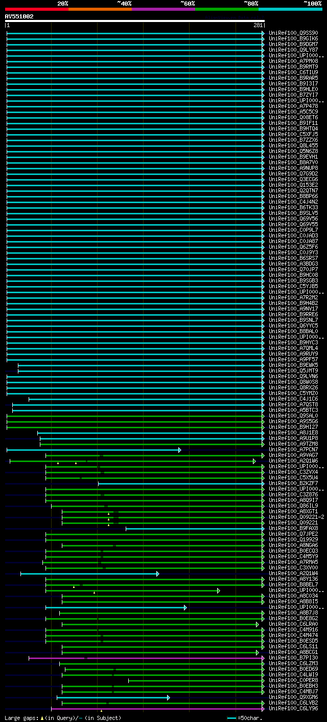The height and width of the screenshot is (722, 327).
Task: Click the query name AV551002
Action: click(x=19, y=16)
